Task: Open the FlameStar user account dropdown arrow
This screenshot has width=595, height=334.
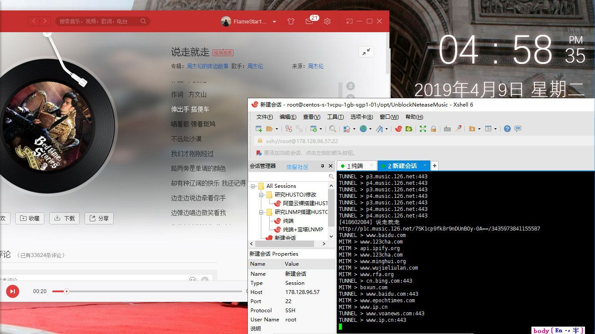Action: pos(274,22)
